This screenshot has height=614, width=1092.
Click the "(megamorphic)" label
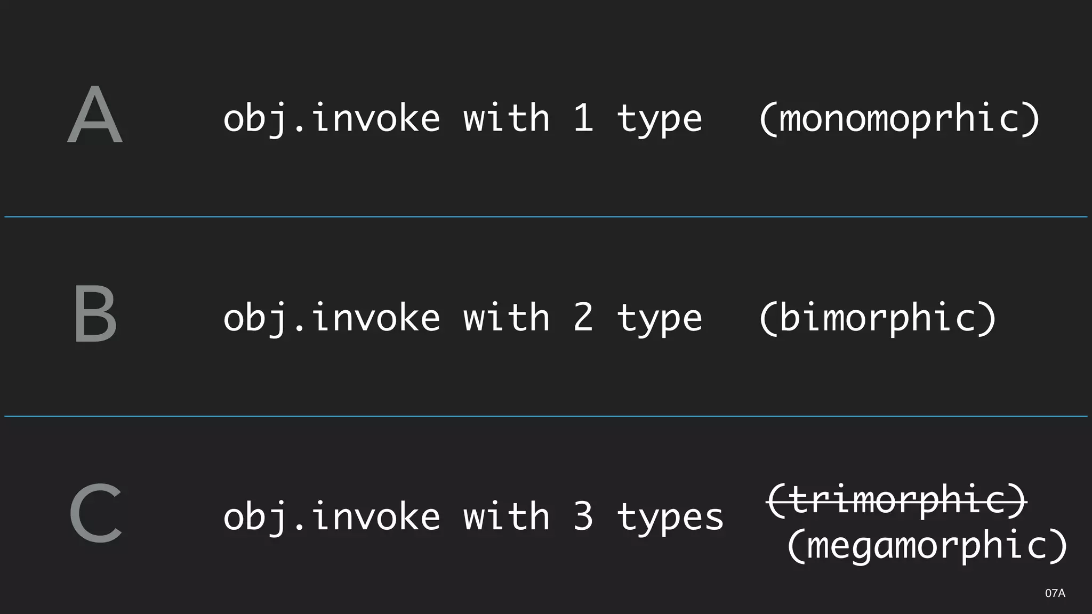(927, 545)
